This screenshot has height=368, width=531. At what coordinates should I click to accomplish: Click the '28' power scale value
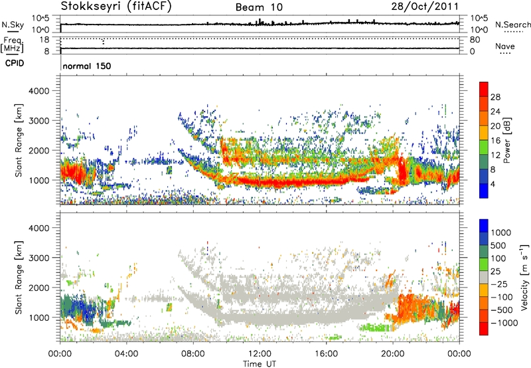[x=495, y=97]
